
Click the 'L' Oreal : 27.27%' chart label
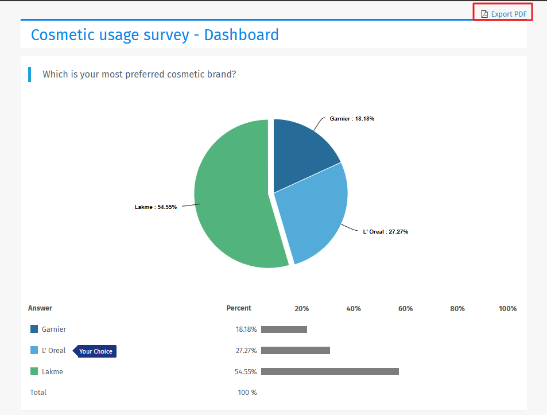(x=385, y=231)
